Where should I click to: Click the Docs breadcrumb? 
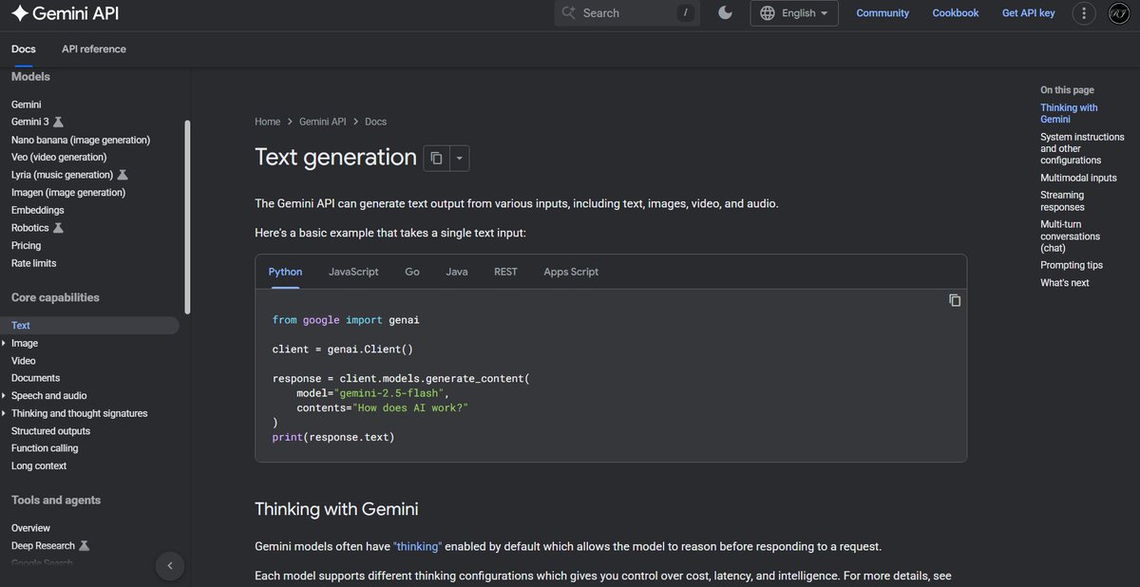[x=375, y=122]
